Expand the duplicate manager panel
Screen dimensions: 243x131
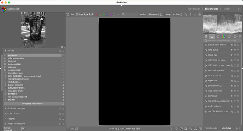coord(5,108)
